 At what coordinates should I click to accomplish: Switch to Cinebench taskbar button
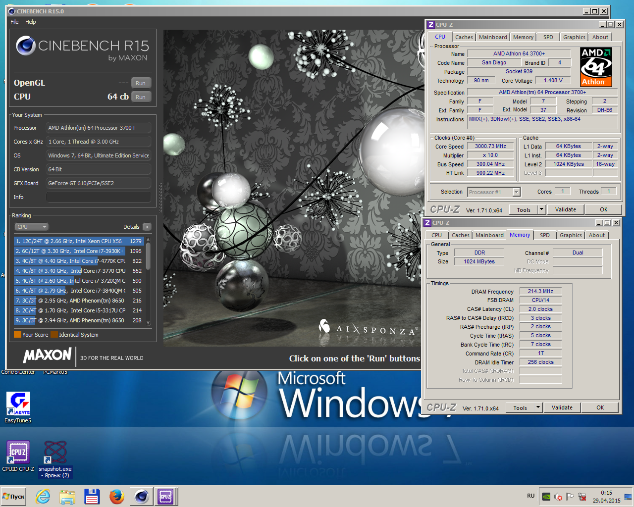coord(142,496)
